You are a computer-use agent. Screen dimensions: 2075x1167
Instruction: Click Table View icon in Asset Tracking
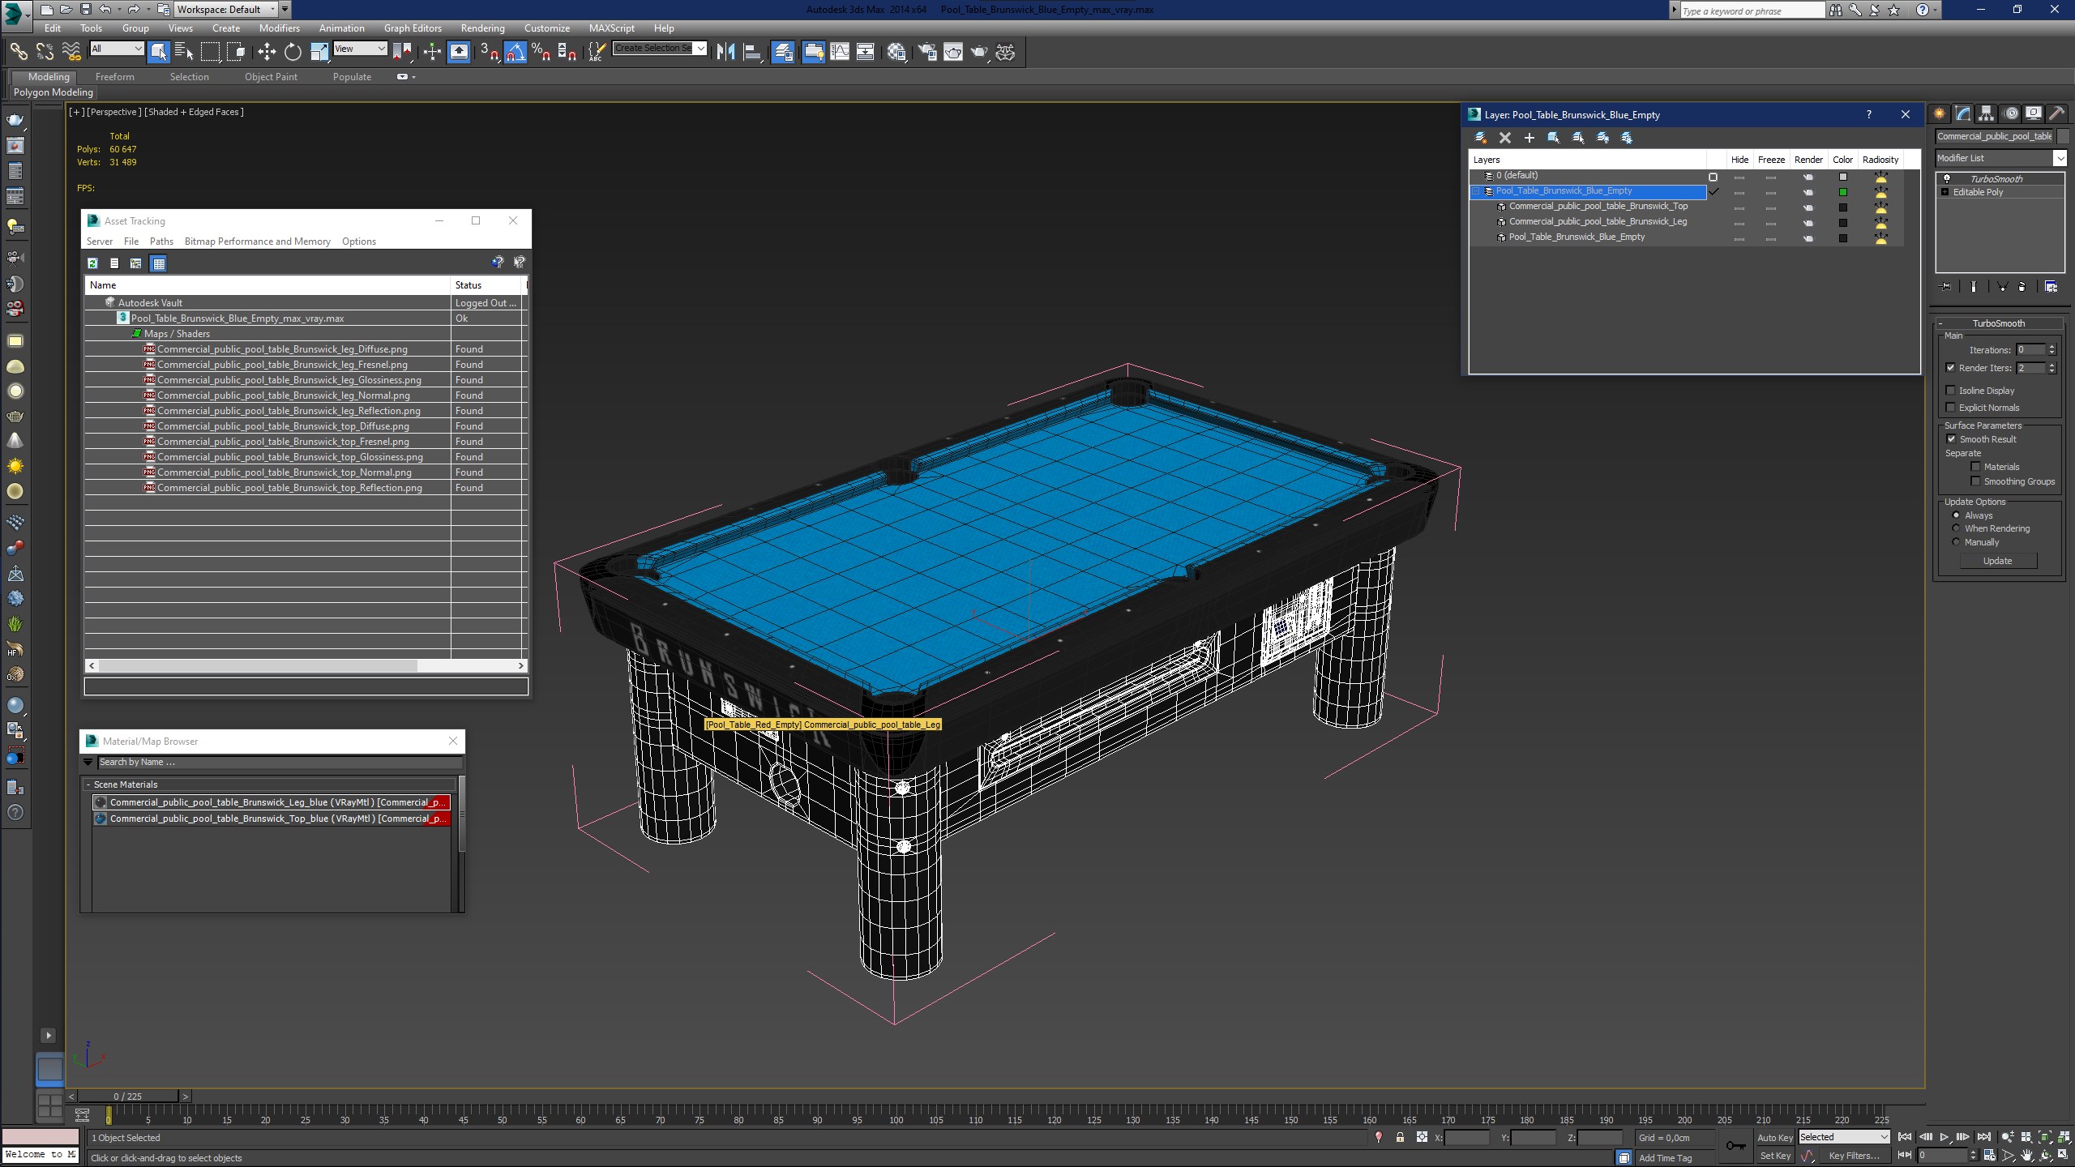(159, 263)
